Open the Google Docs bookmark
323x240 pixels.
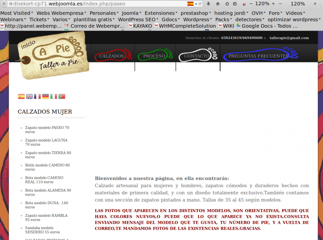point(267,26)
